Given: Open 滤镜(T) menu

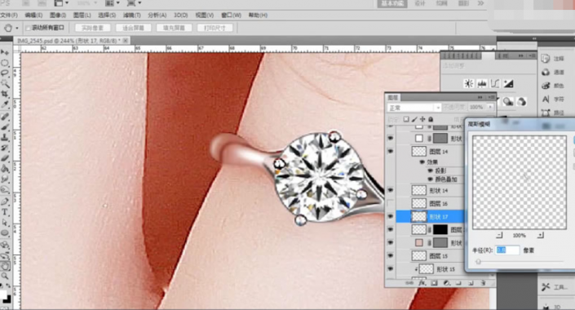Looking at the screenshot, I should (x=131, y=15).
